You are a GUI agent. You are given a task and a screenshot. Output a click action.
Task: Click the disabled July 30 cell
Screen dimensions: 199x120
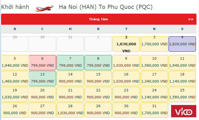tap(42, 44)
